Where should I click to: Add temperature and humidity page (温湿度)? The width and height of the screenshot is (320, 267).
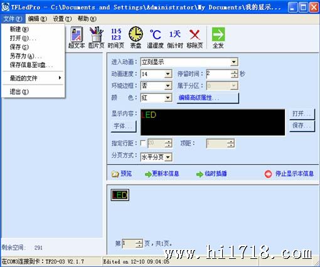[x=156, y=38]
